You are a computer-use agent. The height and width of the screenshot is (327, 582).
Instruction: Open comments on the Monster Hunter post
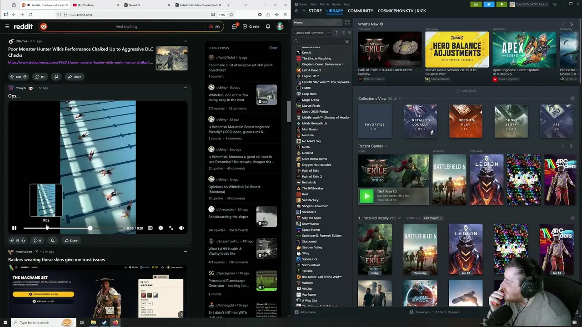click(40, 77)
